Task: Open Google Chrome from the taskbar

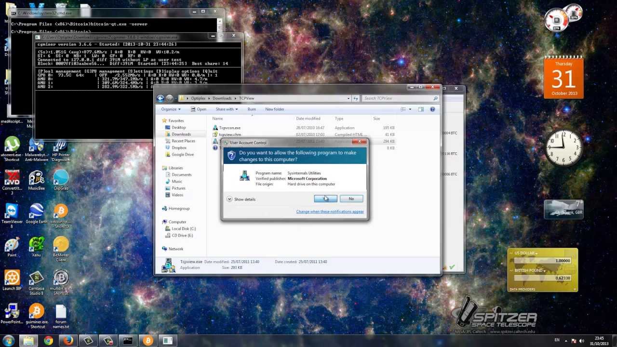Action: coord(49,341)
